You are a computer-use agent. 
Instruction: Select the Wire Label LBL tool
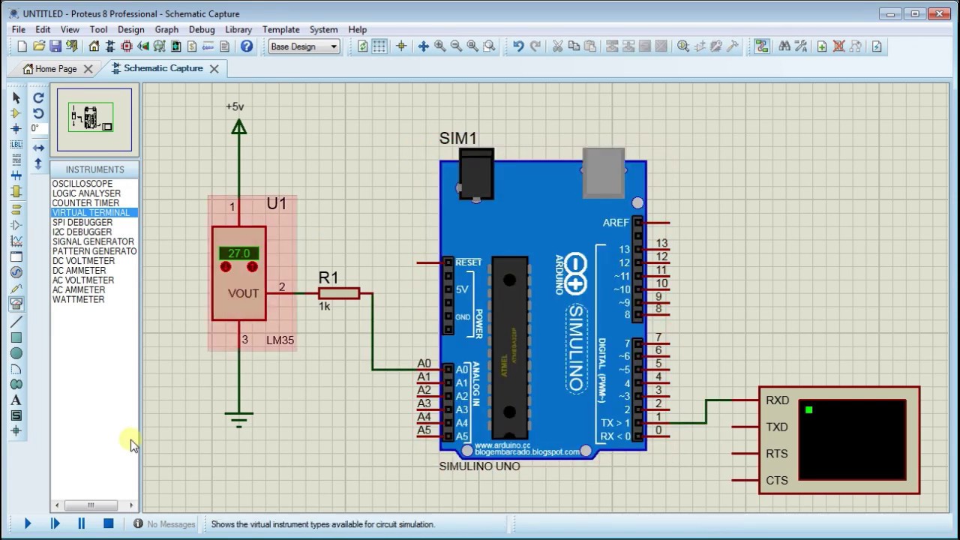[16, 144]
